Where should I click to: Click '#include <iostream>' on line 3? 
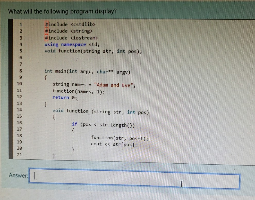[71, 38]
